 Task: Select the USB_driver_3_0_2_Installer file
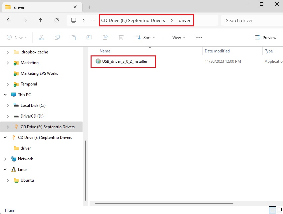coord(125,61)
